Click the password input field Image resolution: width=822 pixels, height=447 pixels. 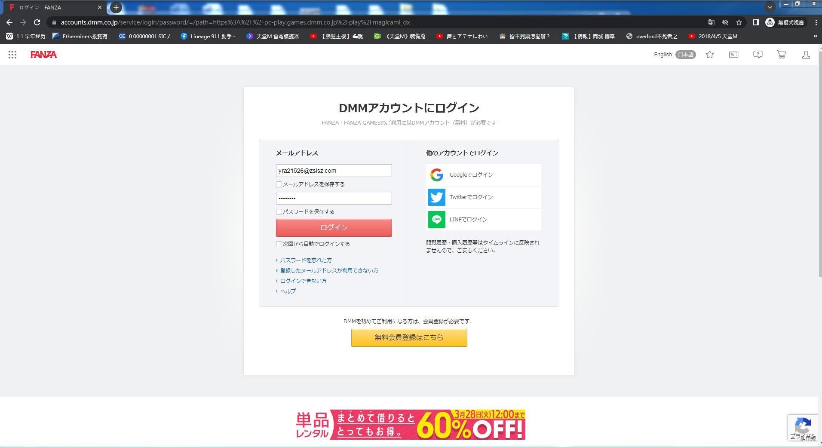point(334,198)
